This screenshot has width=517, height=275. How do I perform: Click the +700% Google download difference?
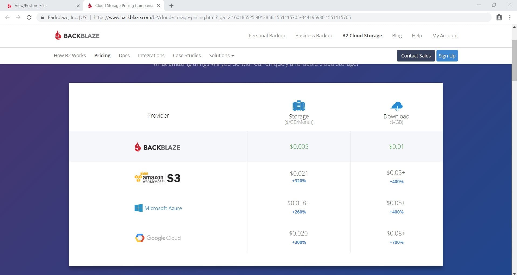point(396,242)
